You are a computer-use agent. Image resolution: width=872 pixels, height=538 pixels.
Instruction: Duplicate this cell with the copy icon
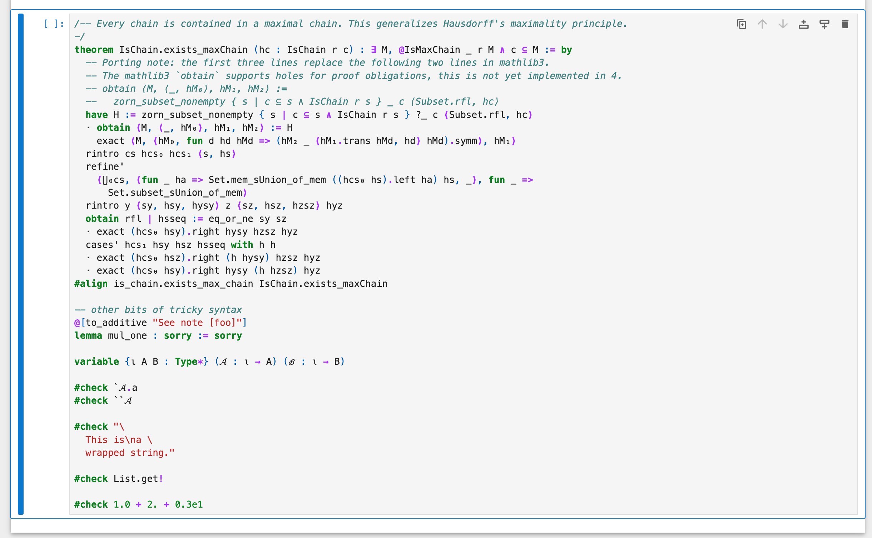[742, 24]
